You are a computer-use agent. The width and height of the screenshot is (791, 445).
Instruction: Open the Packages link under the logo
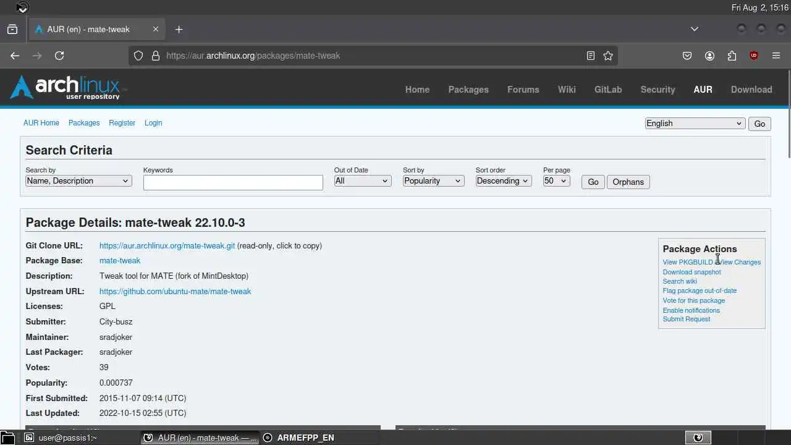click(84, 123)
